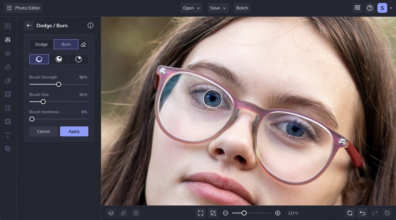Open the Touch Up eye sidebar icon
The height and width of the screenshot is (220, 396).
[x=8, y=54]
